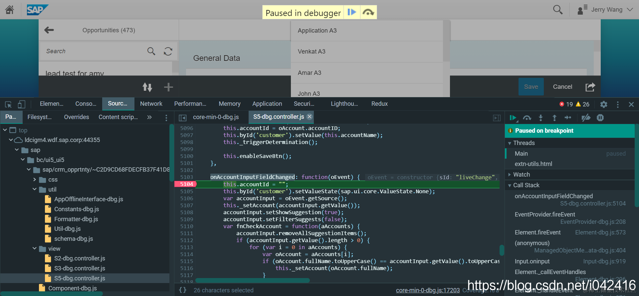Add new opportunity with plus icon

[x=168, y=87]
